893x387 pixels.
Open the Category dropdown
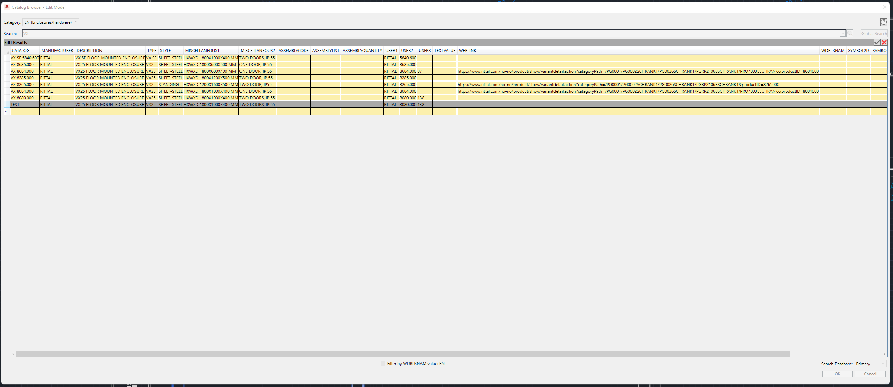(51, 22)
